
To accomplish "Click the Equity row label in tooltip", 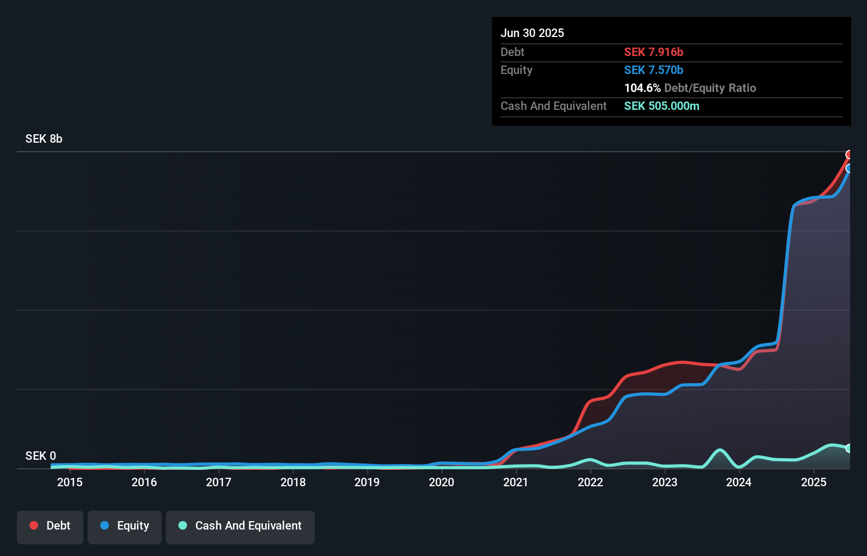I will 516,70.
